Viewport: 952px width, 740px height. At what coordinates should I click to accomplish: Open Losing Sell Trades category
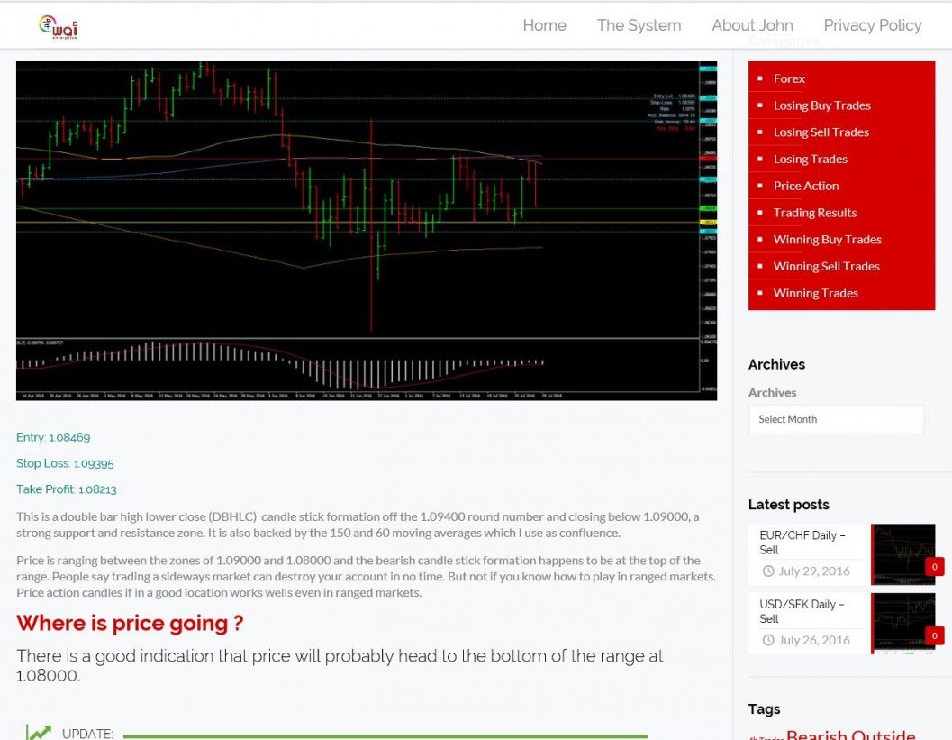(x=821, y=132)
